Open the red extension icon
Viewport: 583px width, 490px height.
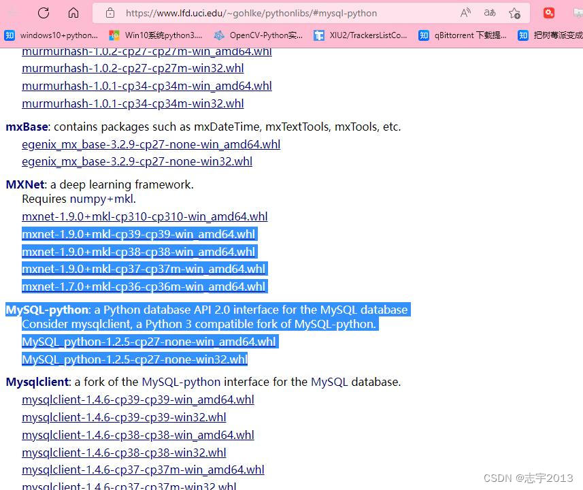549,13
